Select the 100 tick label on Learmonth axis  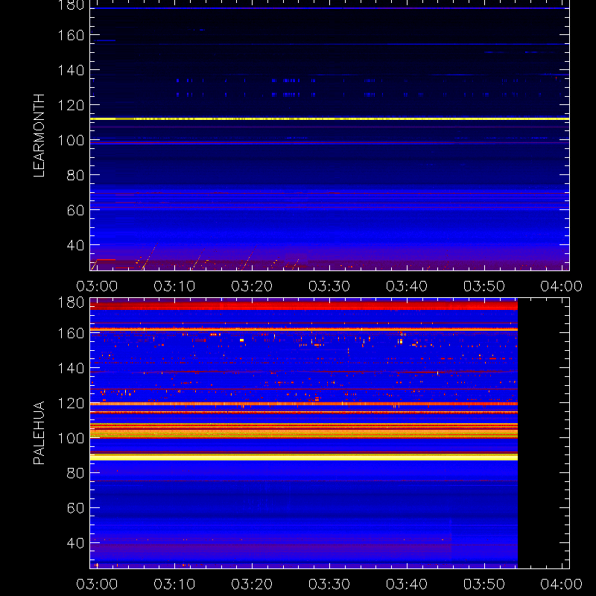(x=71, y=140)
